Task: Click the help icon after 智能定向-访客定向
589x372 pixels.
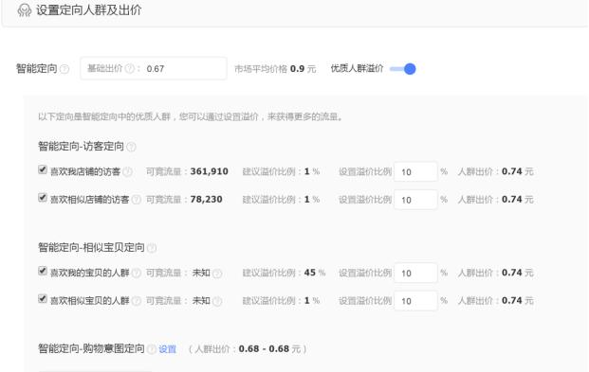Action: [131, 147]
